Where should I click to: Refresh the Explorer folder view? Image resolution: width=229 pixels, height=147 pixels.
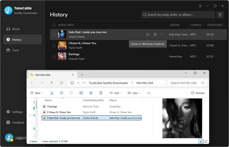click(x=62, y=83)
